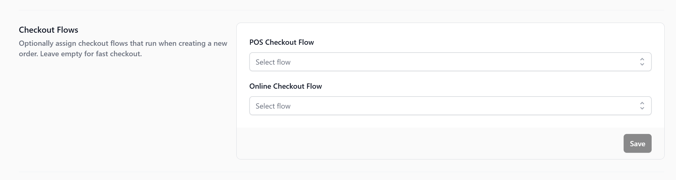The height and width of the screenshot is (180, 676).
Task: Click up arrow in POS flow selector
Action: pos(642,59)
